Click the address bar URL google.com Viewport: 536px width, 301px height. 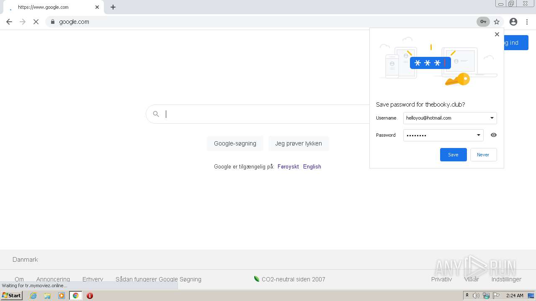click(x=74, y=22)
